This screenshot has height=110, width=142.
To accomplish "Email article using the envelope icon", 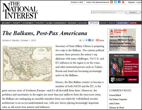I will 84,40.
